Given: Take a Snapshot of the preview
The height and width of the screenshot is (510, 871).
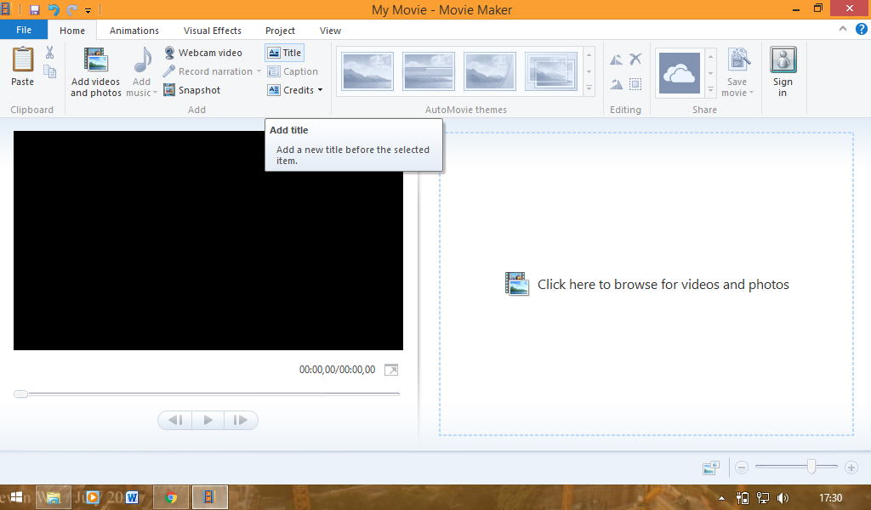Looking at the screenshot, I should click(x=192, y=90).
